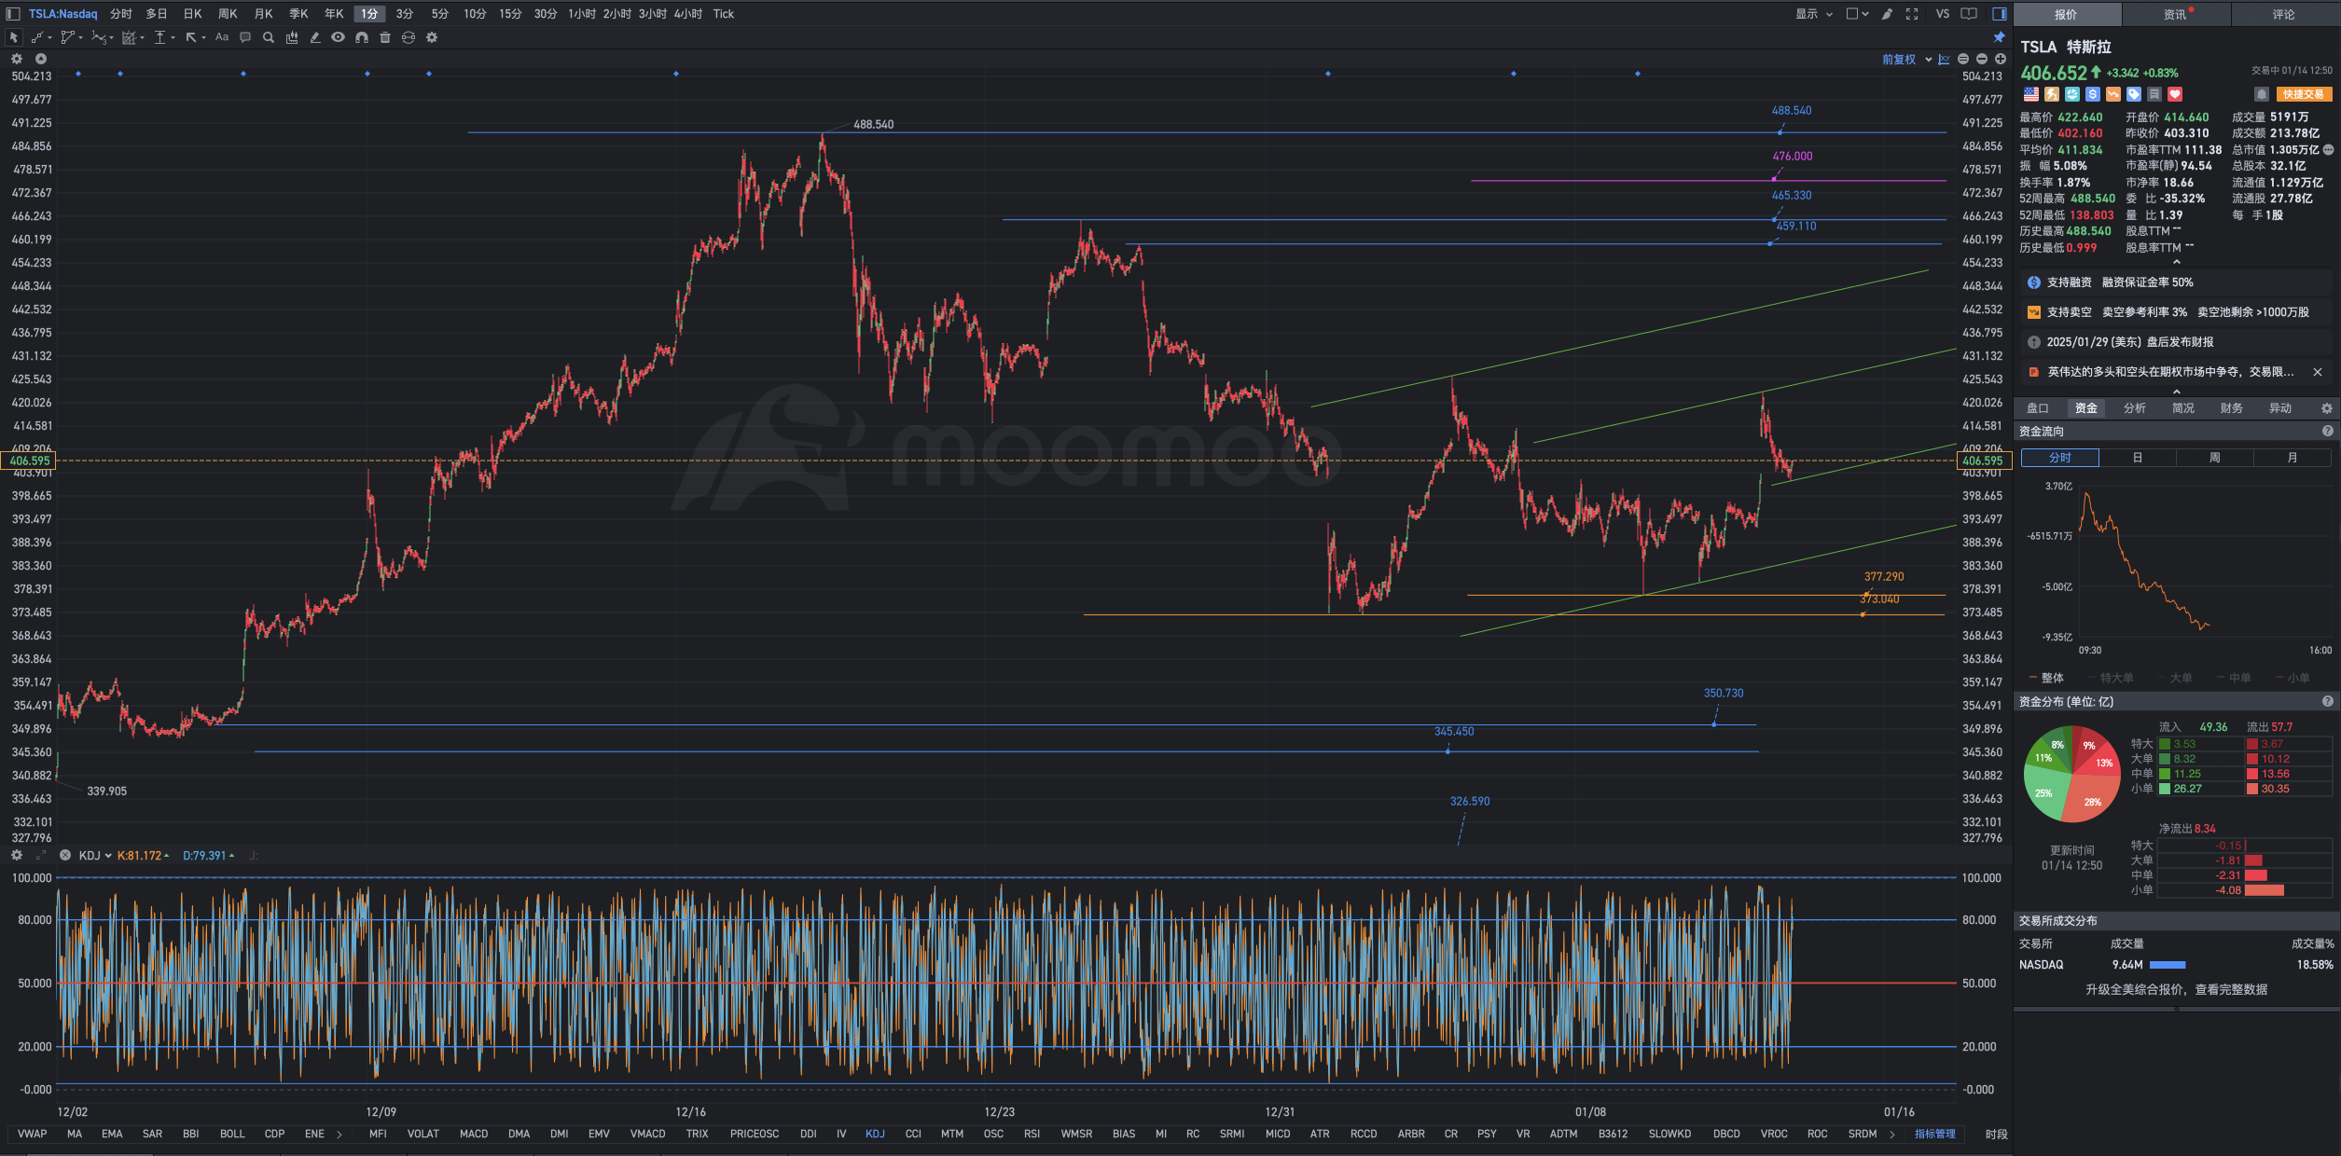Select the Fibonacci grid drawing tool
This screenshot has width=2341, height=1156.
point(129,37)
